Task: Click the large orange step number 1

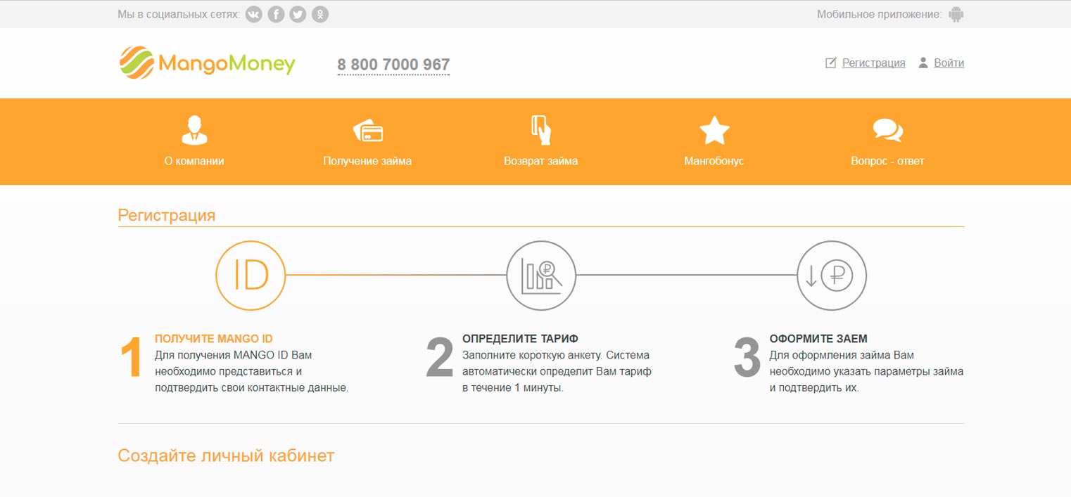Action: pos(132,359)
